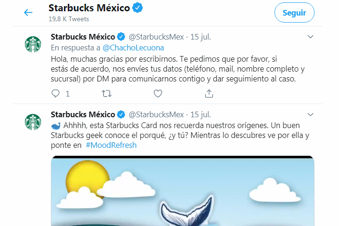
Task: Click verified badge in first tweet
Action: (121, 37)
